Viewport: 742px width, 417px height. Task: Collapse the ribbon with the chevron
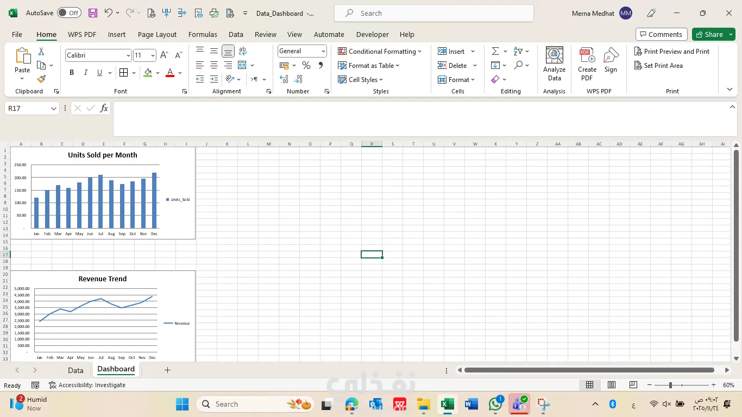point(730,89)
